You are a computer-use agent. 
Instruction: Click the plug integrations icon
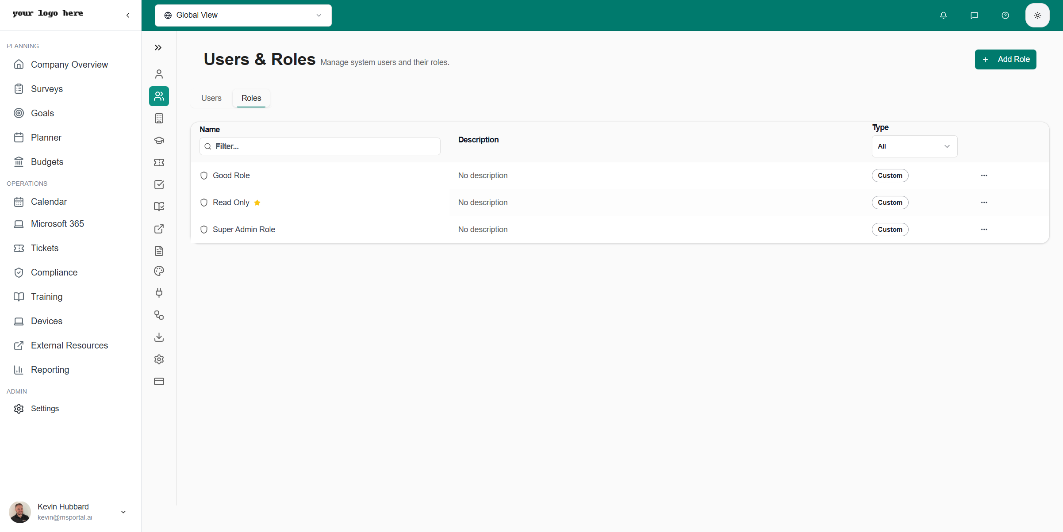(x=159, y=293)
